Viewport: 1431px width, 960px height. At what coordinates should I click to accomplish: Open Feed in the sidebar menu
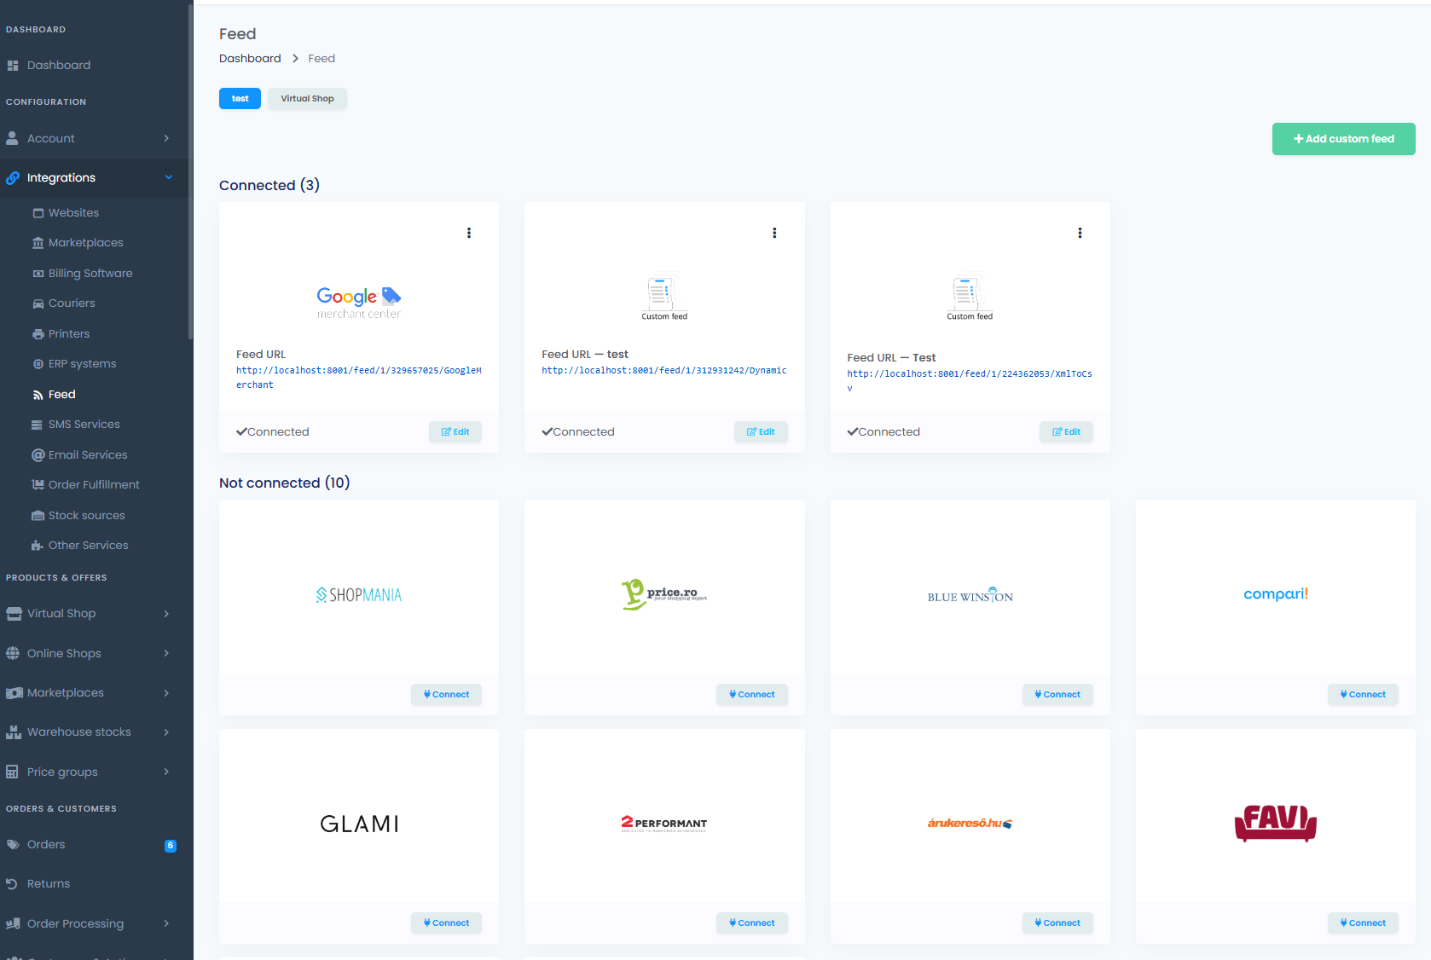click(61, 395)
